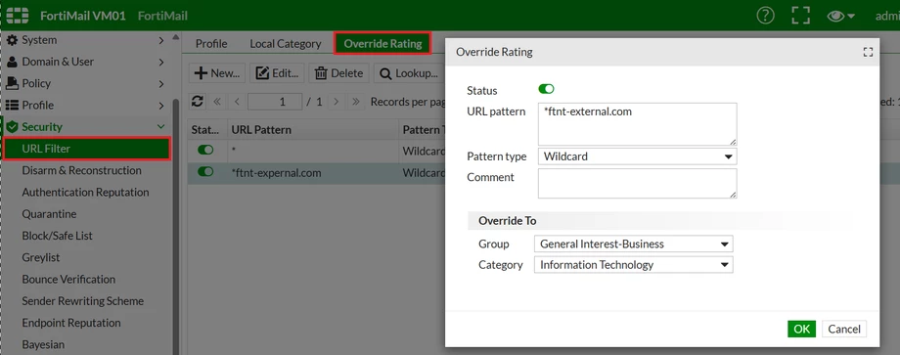Screen dimensions: 900x355
Task: Open the help question mark icon
Action: (x=765, y=16)
